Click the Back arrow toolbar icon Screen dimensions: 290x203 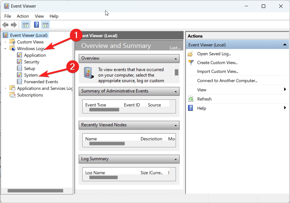5,25
